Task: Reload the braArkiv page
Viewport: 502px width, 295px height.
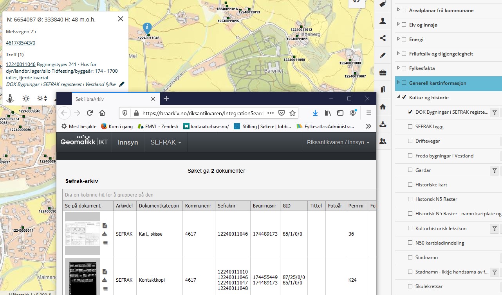Action: point(90,113)
